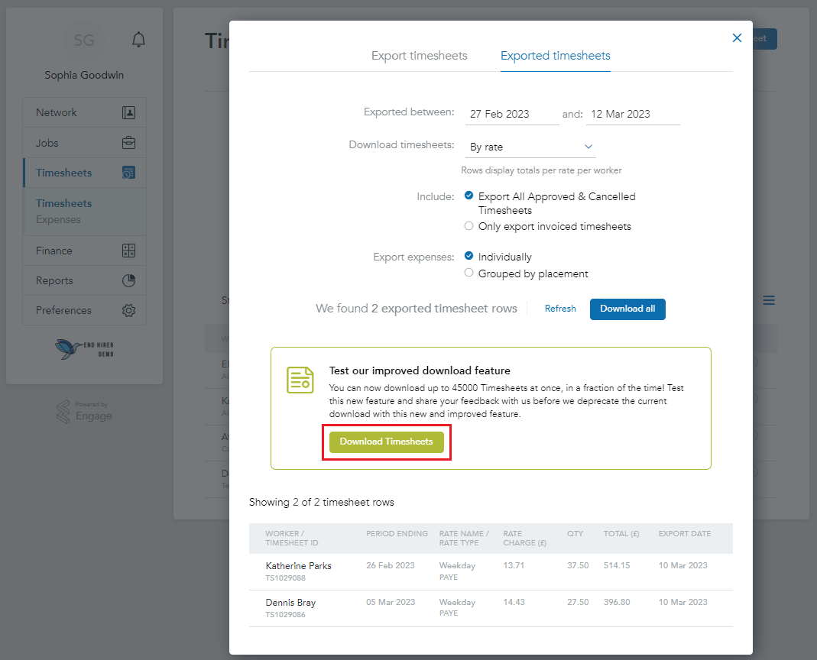Select the Exported timesheets tab
817x660 pixels.
[555, 56]
